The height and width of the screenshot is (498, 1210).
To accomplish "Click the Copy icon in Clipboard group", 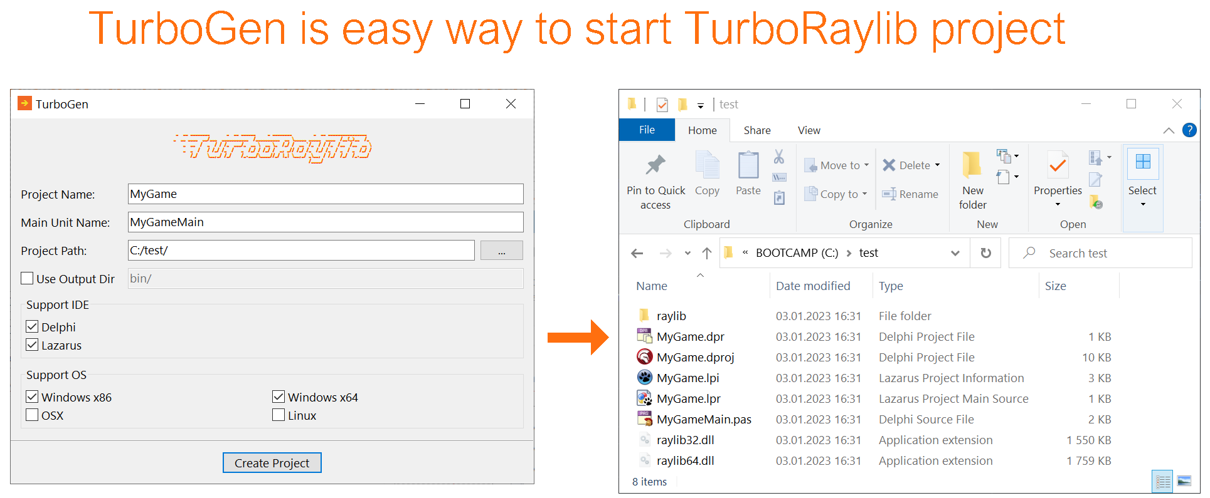I will click(708, 165).
